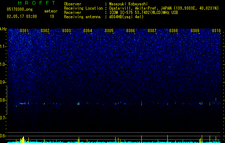225x143 pixels.
Task: Click the Receiving antenna label
Action: 82,17
